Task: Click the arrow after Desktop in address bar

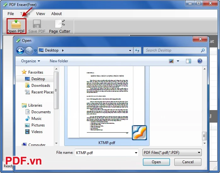Action: click(x=63, y=50)
